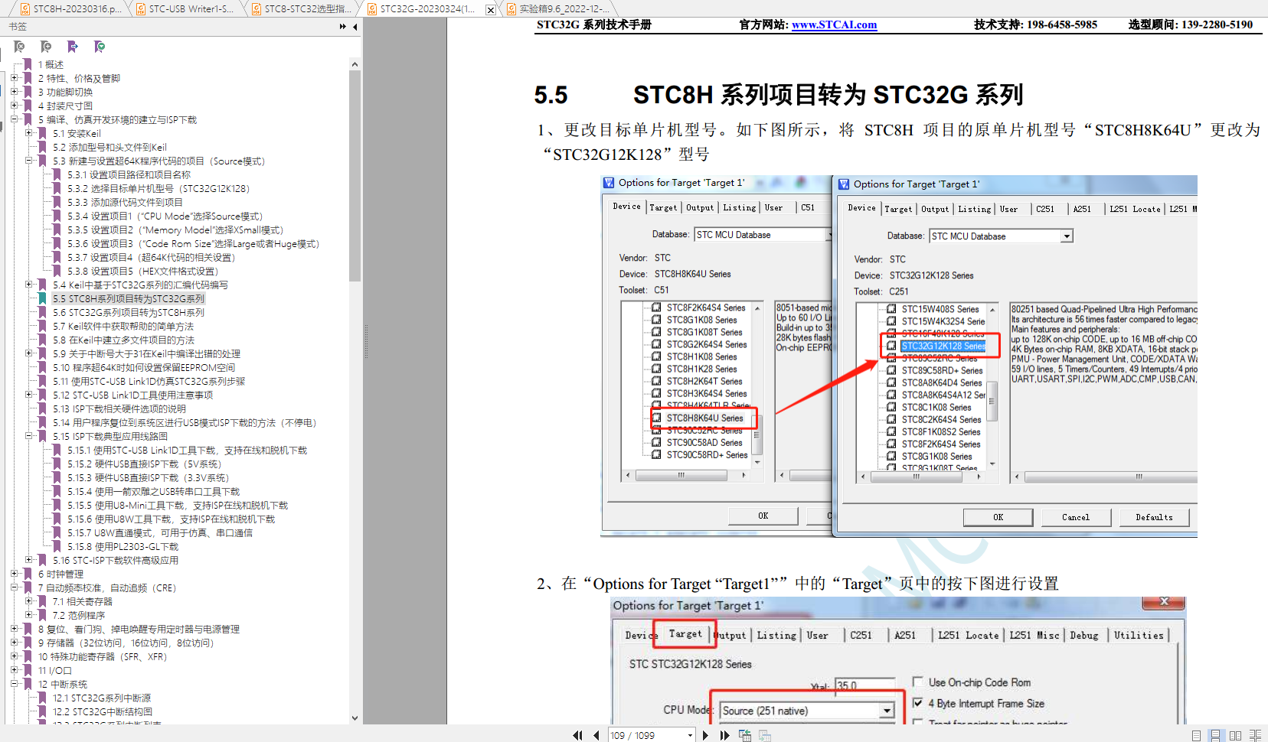This screenshot has height=742, width=1268.
Task: Click the purple bookmark-with-arrow icon in the bookmarks toolbar
Action: pos(73,47)
